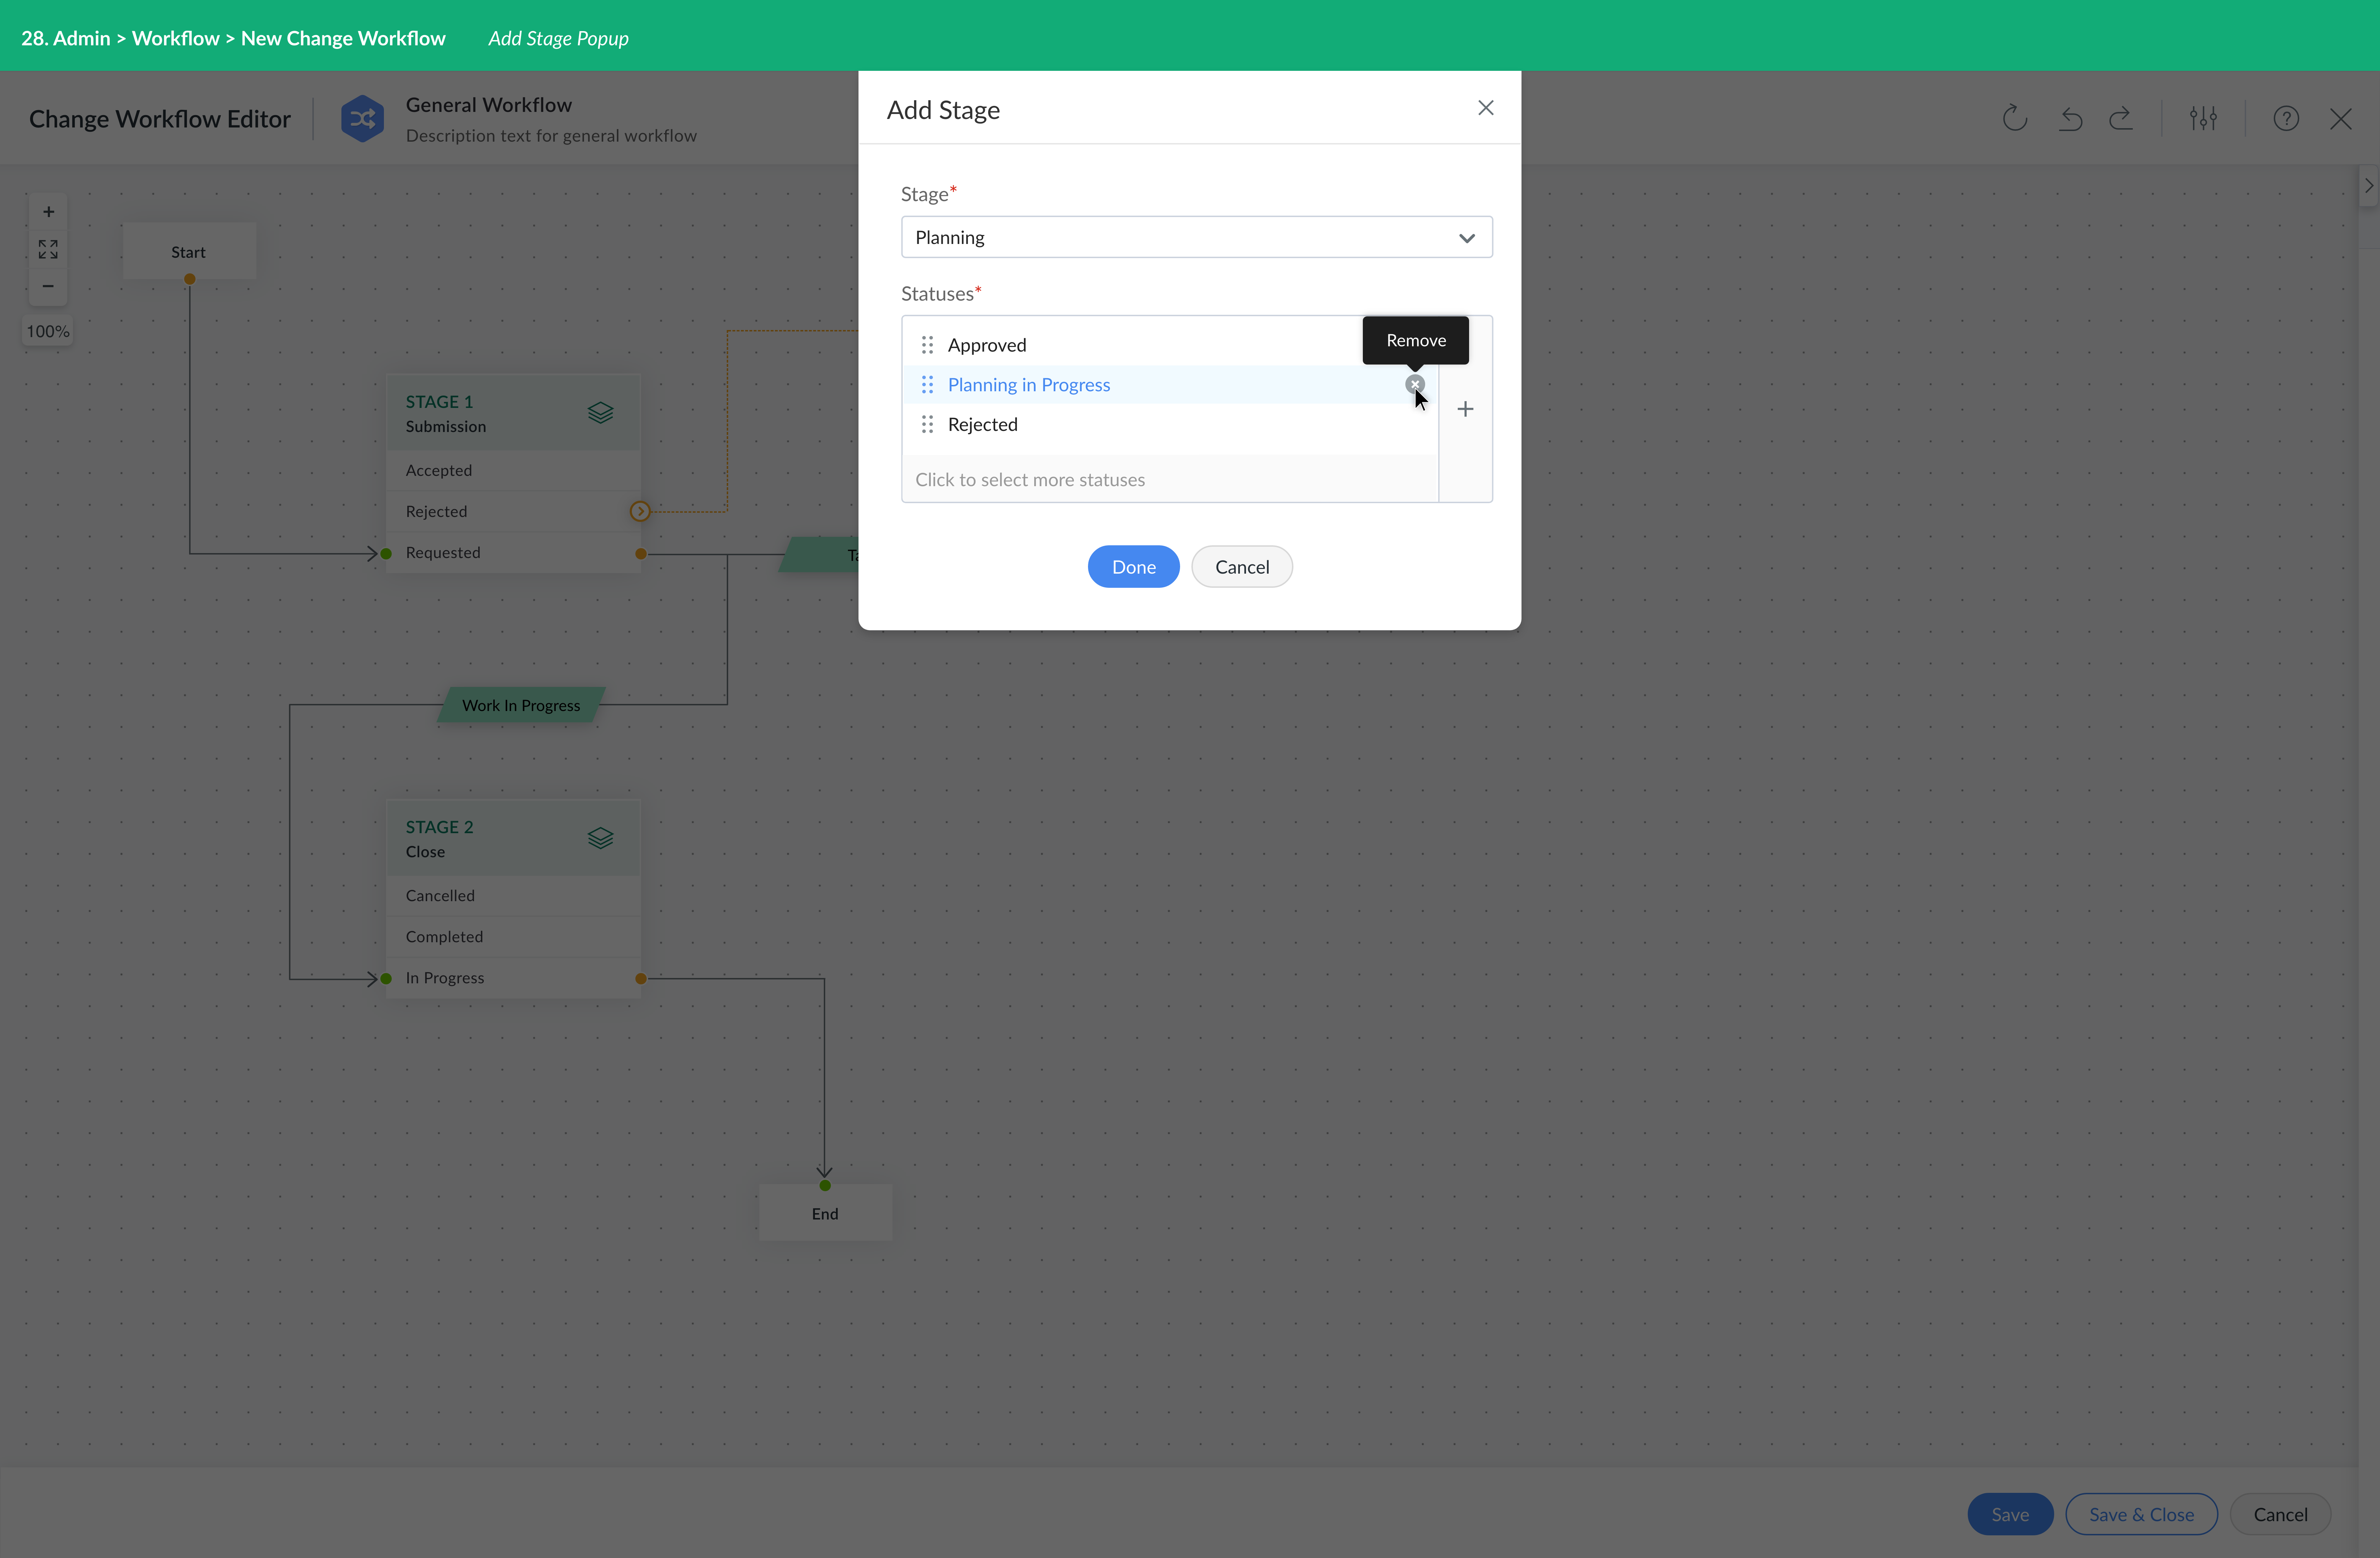2380x1558 pixels.
Task: Click the Workflow breadcrumb in header
Action: tap(176, 39)
